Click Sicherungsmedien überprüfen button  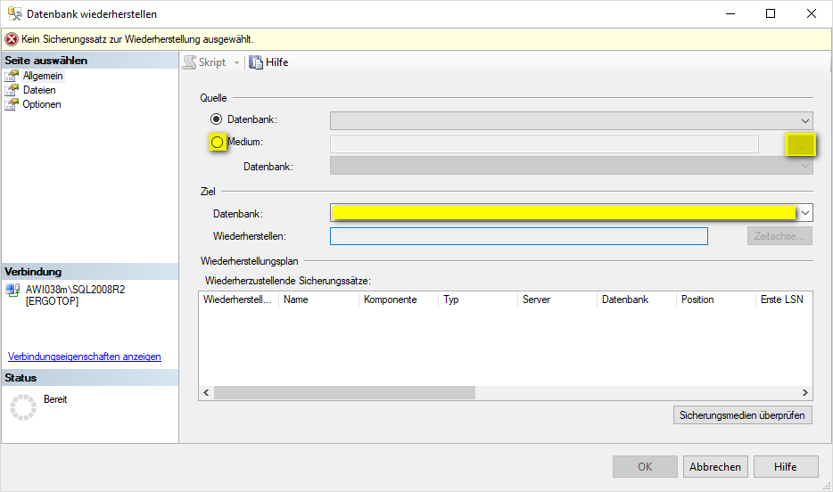742,415
